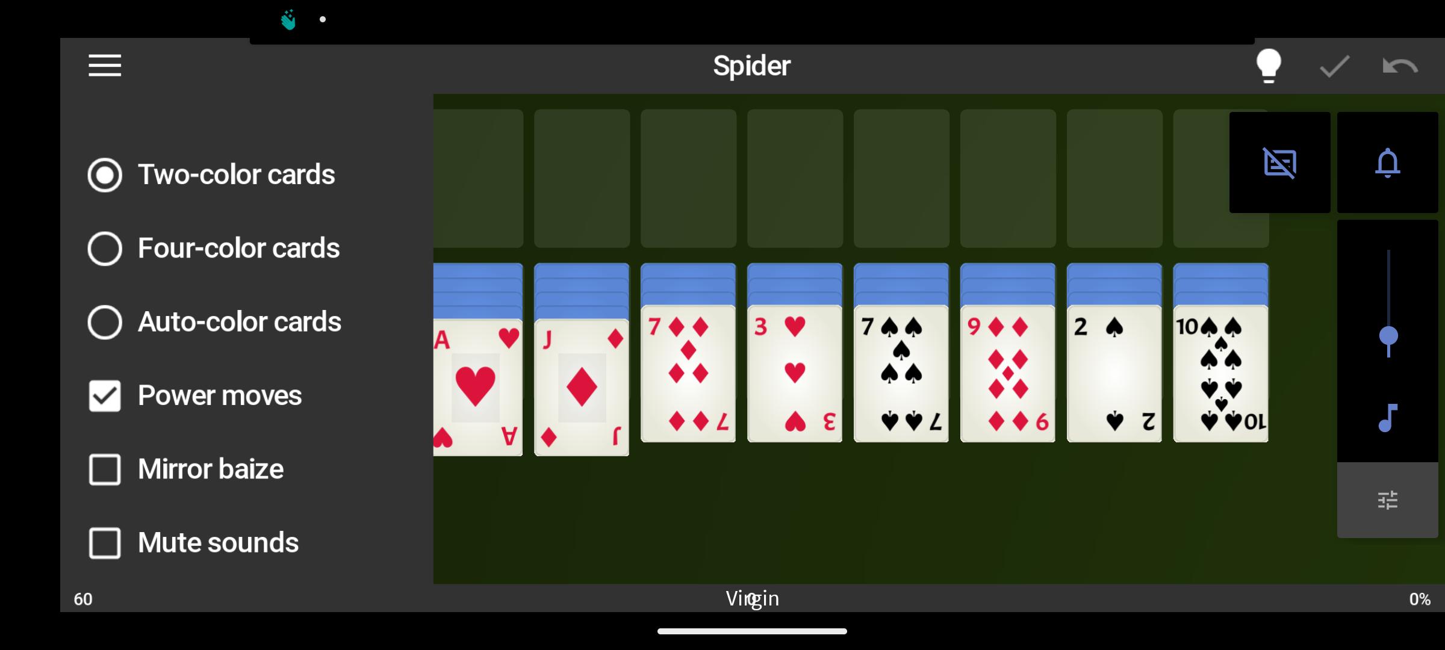1445x650 pixels.
Task: Select Four-color cards option
Action: (x=104, y=247)
